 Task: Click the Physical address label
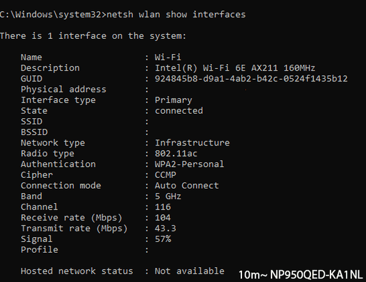(63, 89)
